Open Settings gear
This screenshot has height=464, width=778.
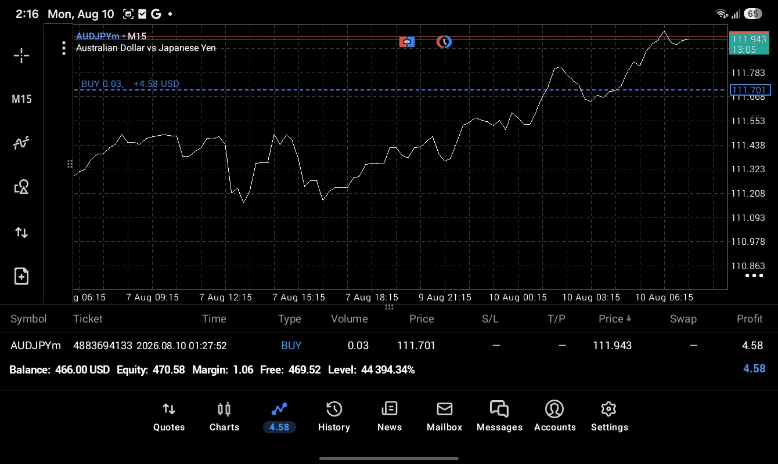[609, 417]
